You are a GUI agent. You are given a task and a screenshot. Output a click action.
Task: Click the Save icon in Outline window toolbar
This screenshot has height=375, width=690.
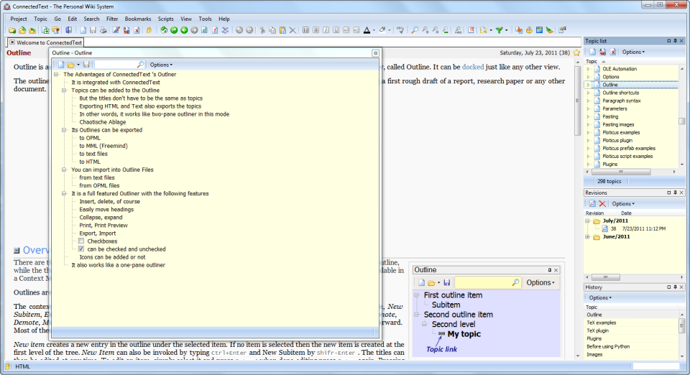pos(87,65)
